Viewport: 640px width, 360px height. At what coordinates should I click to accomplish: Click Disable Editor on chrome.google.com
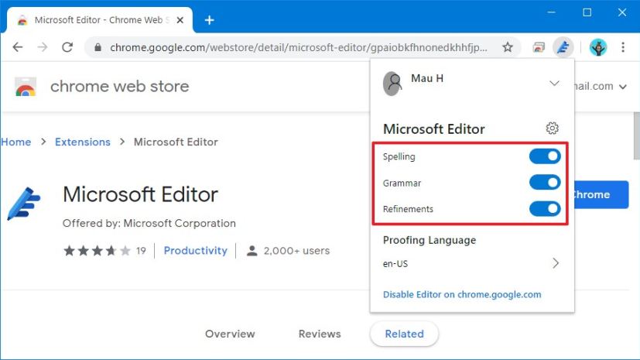pos(462,295)
